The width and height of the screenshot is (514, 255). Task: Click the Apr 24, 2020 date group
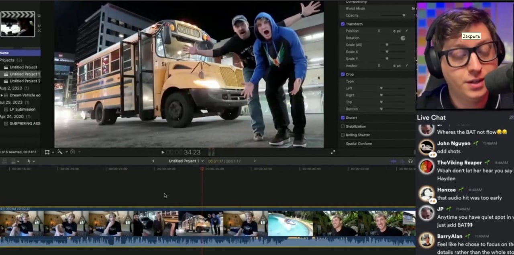pos(14,116)
